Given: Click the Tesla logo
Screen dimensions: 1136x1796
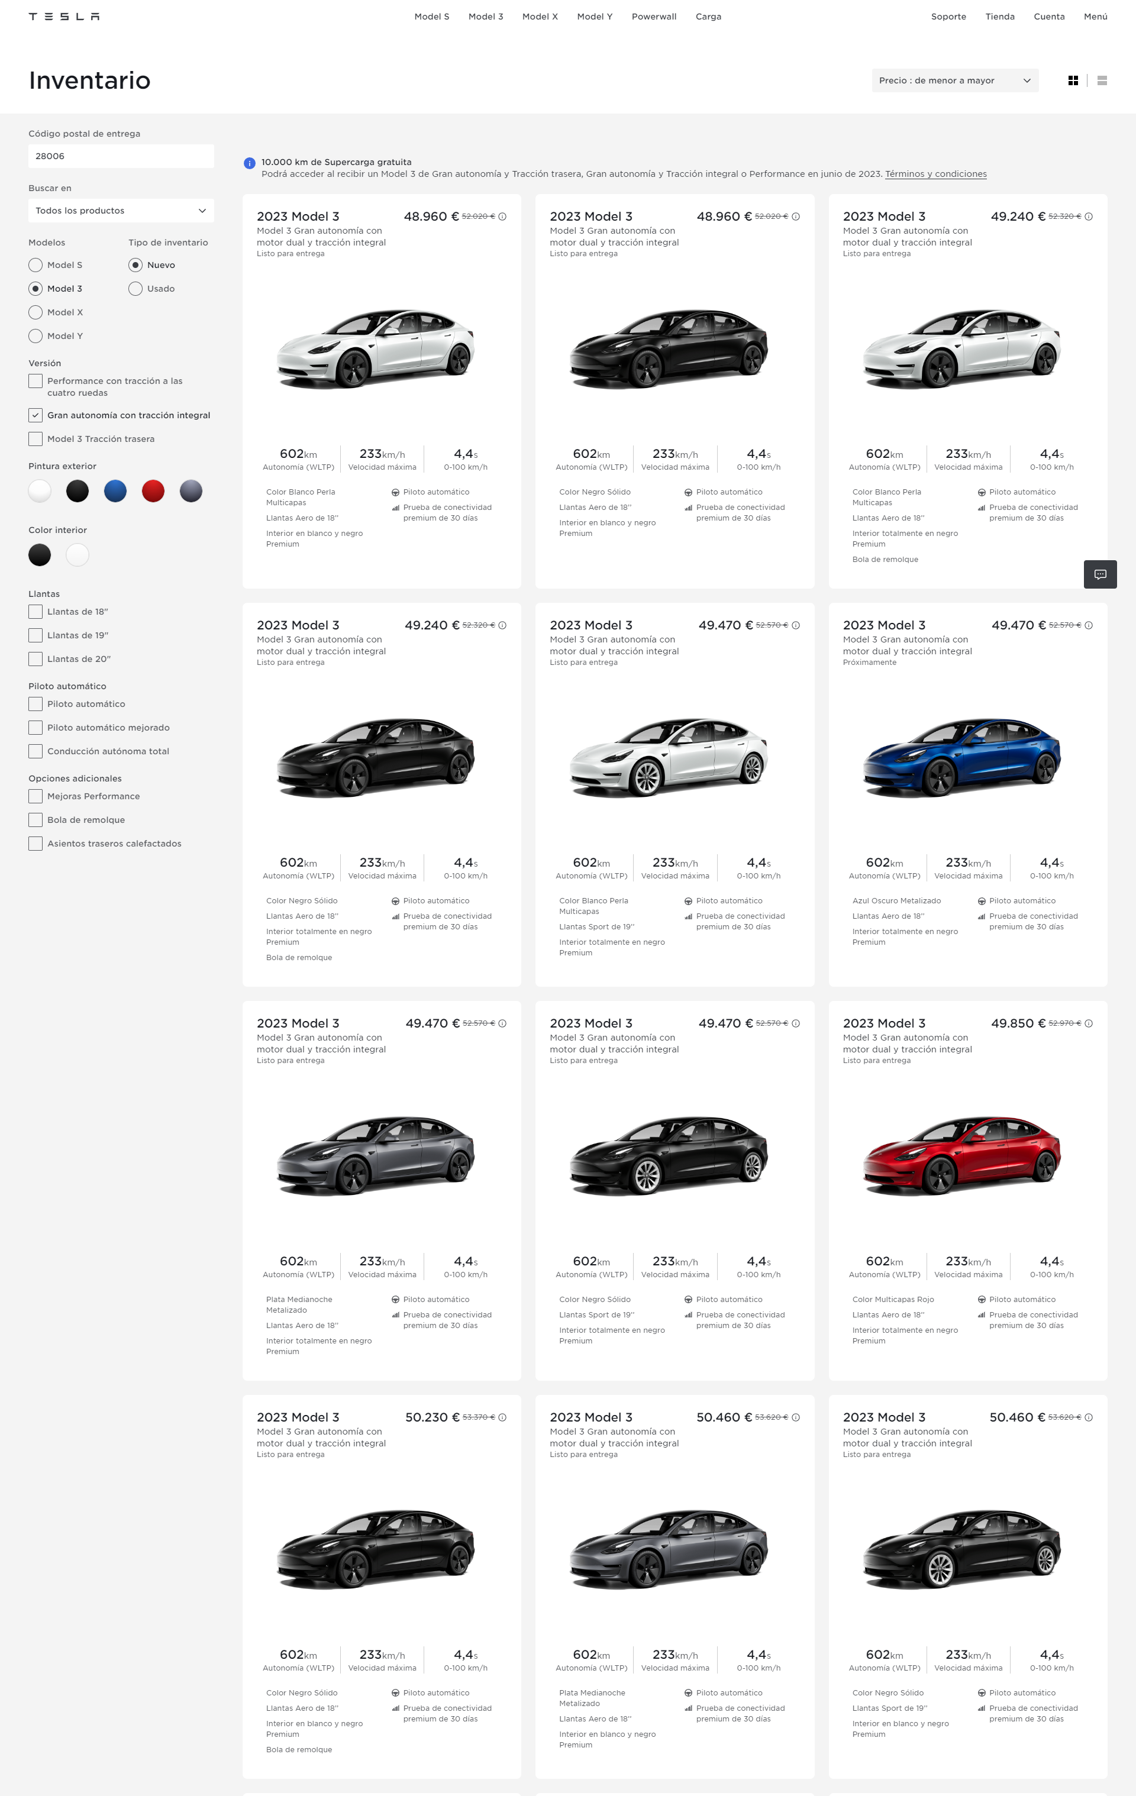Looking at the screenshot, I should 64,17.
